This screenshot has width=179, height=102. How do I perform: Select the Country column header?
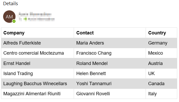[x=161, y=33]
